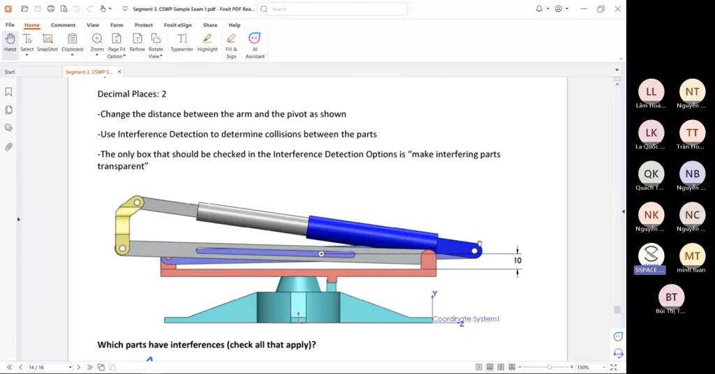The height and width of the screenshot is (374, 715).
Task: Open Fill & Sign
Action: pos(231,45)
